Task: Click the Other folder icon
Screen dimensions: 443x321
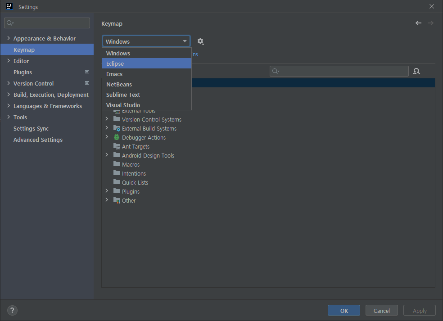Action: click(x=117, y=200)
